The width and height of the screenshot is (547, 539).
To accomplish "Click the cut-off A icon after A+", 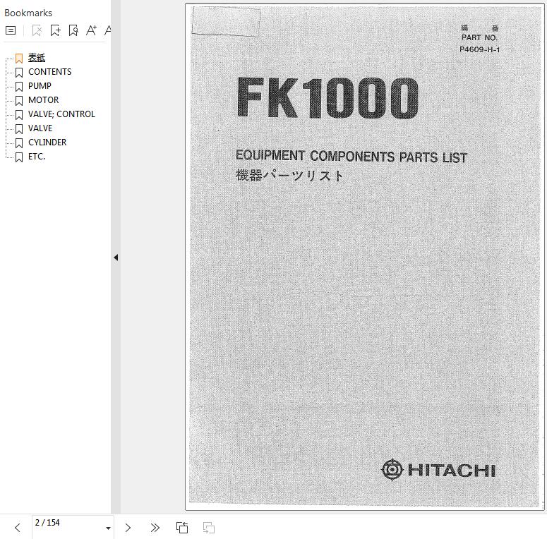I will (x=108, y=30).
